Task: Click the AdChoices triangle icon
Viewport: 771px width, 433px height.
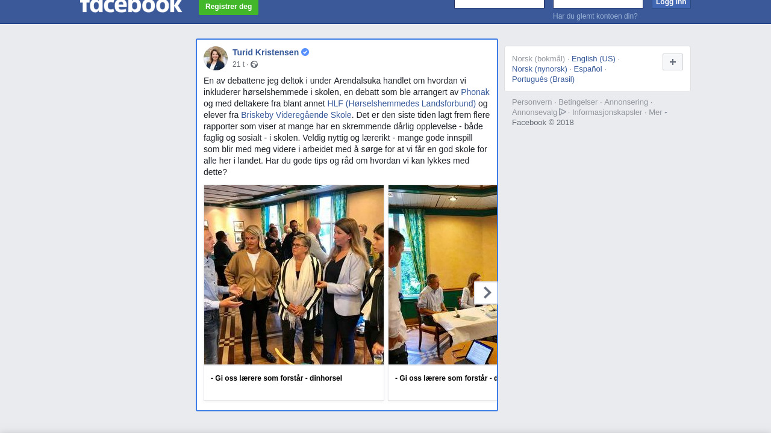Action: pos(563,112)
